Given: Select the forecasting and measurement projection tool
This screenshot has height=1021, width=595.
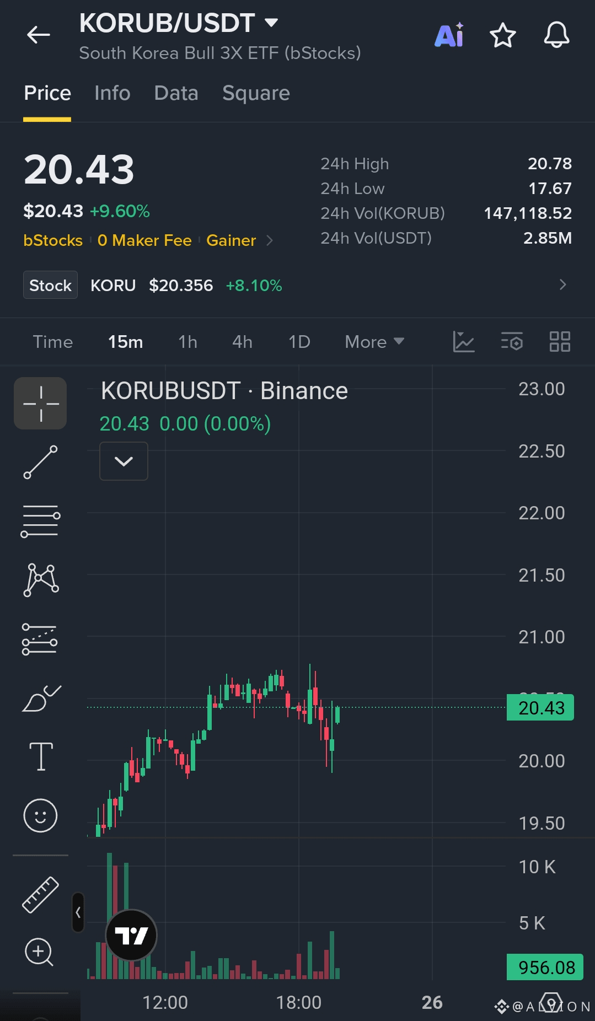Looking at the screenshot, I should (x=40, y=640).
